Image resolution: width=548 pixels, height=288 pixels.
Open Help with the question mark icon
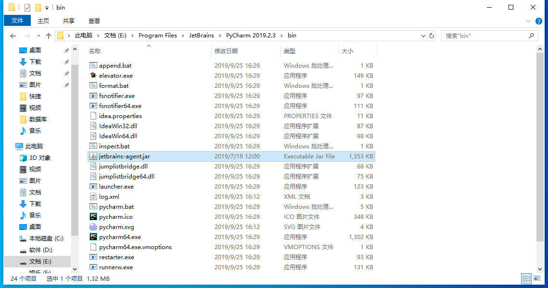pos(538,21)
